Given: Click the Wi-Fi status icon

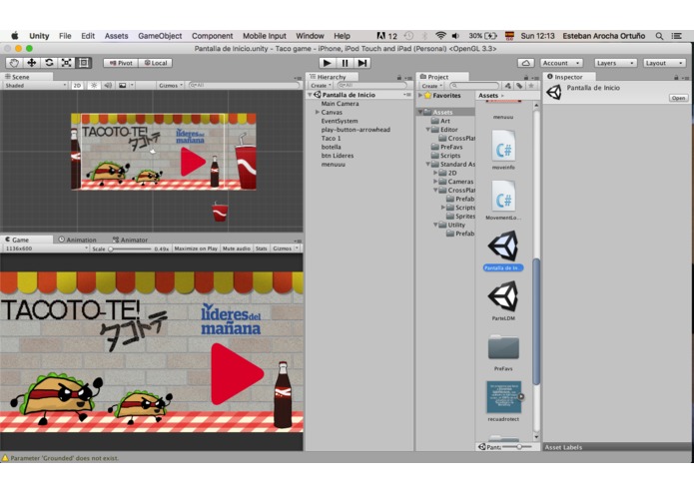Looking at the screenshot, I should click(x=440, y=36).
